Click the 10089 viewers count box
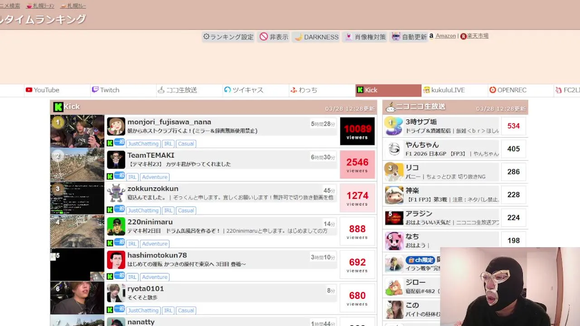This screenshot has width=580, height=326. [x=357, y=131]
